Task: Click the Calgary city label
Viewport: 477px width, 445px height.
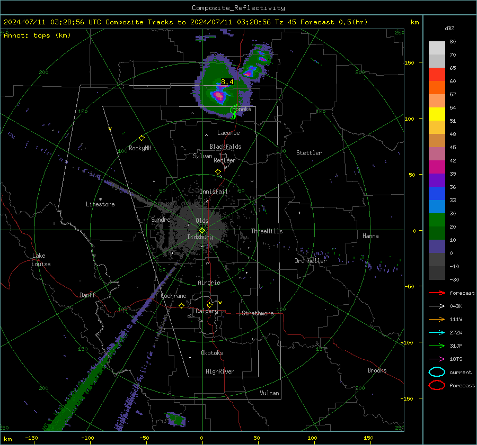Action: click(x=207, y=311)
